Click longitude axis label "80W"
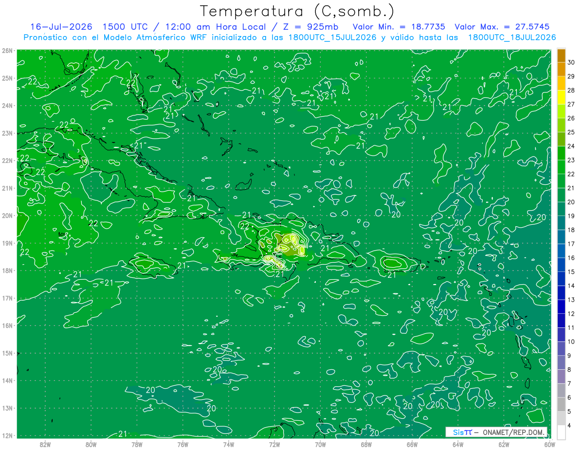Screen dimensions: 584x451 click(x=91, y=444)
